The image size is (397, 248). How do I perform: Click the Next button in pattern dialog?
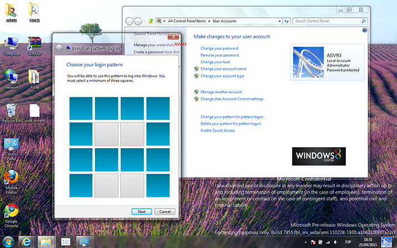(142, 211)
